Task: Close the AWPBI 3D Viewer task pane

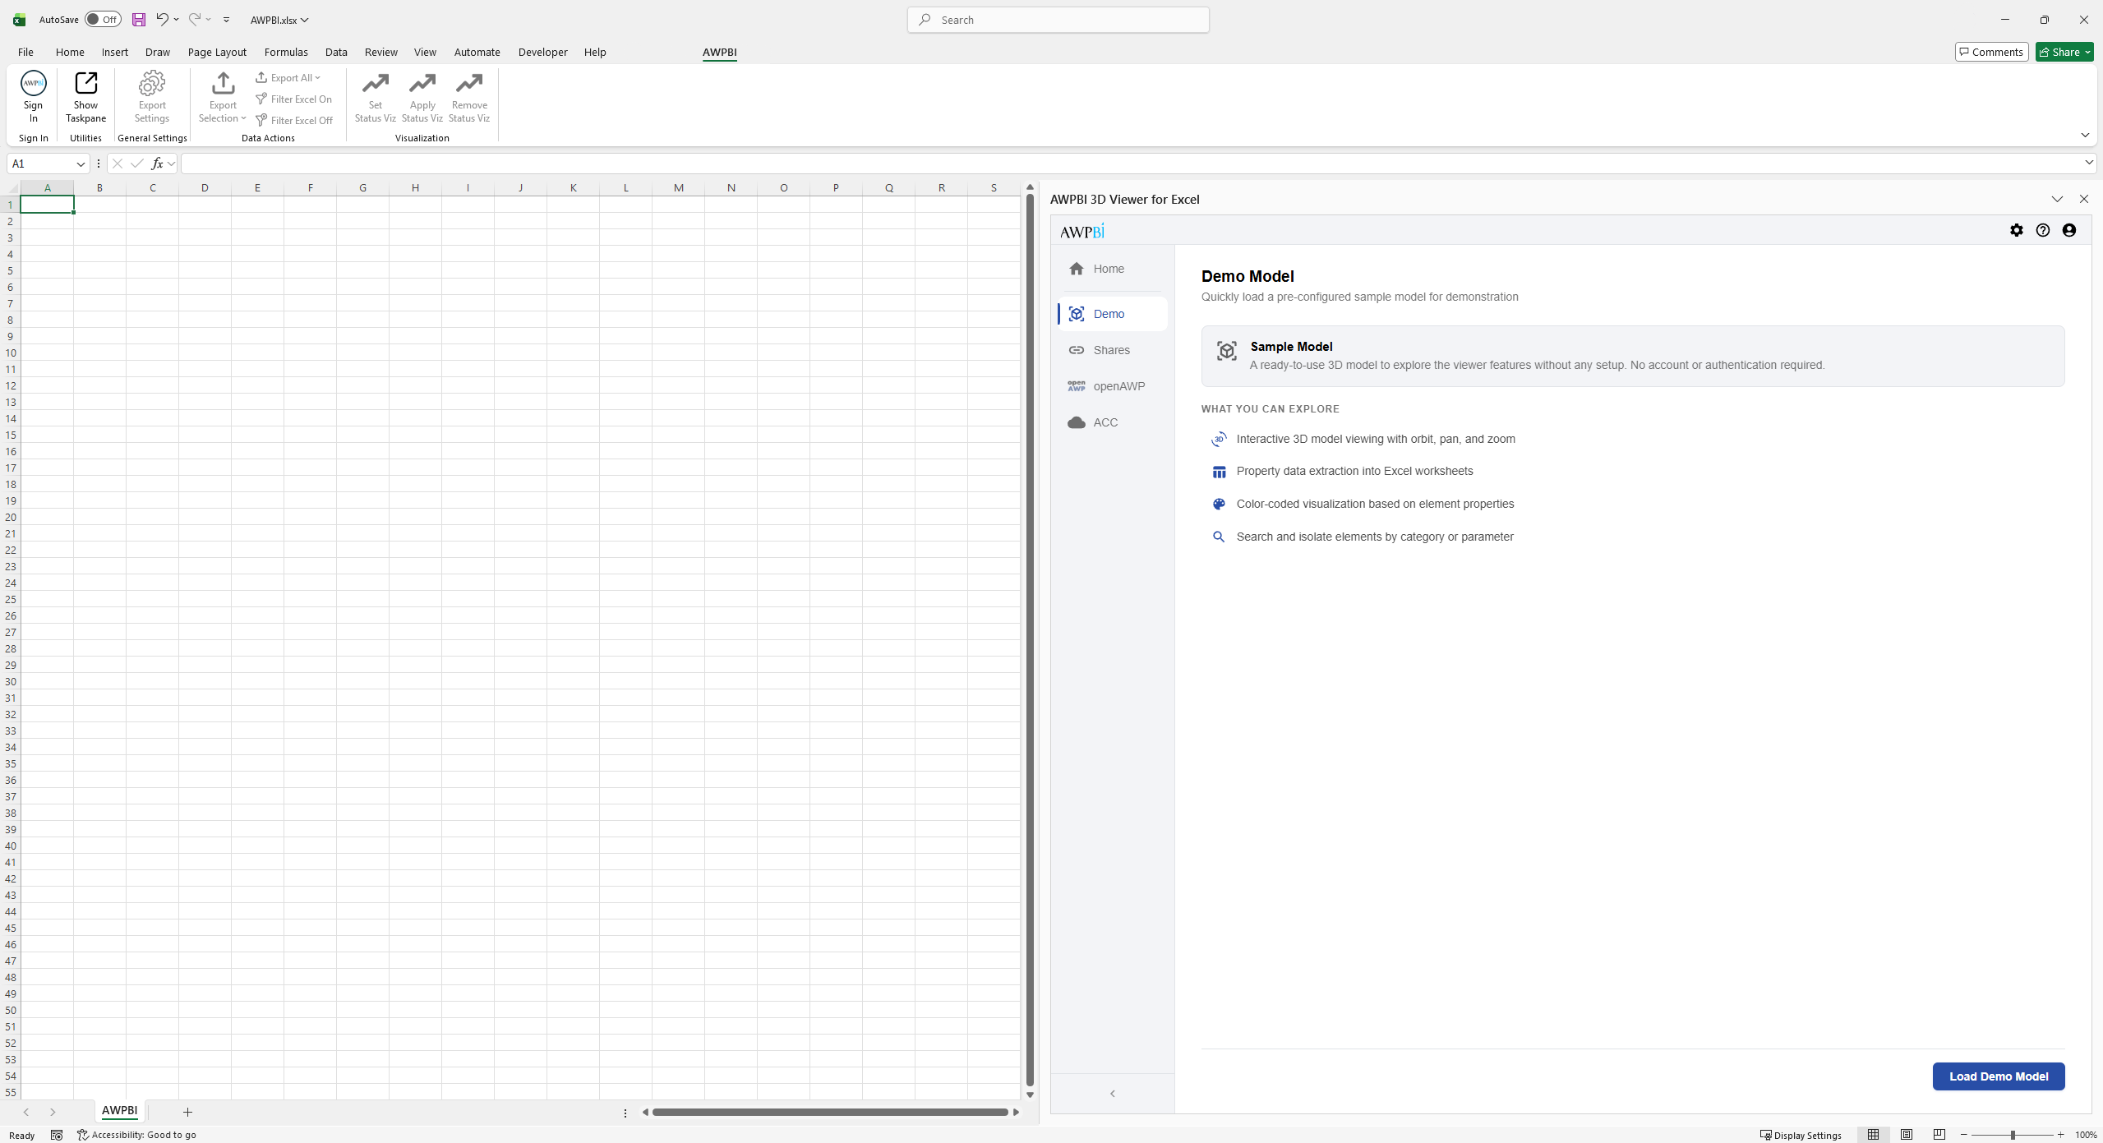Action: 2083,199
